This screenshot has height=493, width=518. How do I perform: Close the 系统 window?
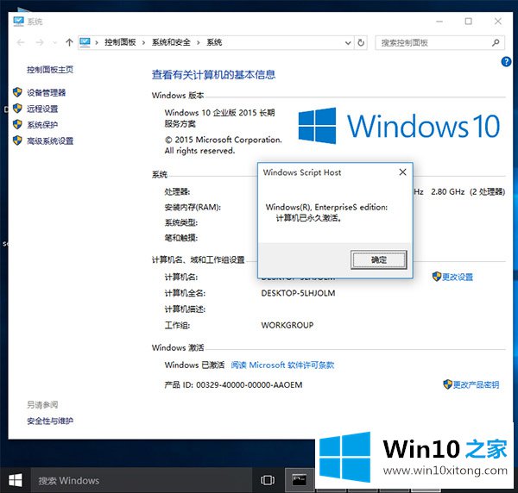[498, 22]
